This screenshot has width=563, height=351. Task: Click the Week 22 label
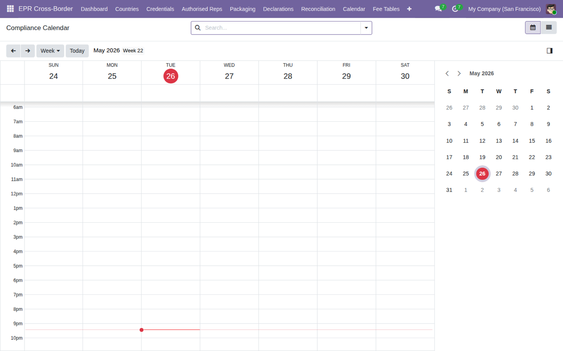133,51
